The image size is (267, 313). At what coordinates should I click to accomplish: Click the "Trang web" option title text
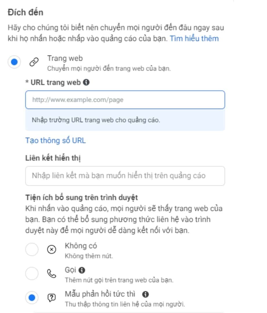pos(65,59)
